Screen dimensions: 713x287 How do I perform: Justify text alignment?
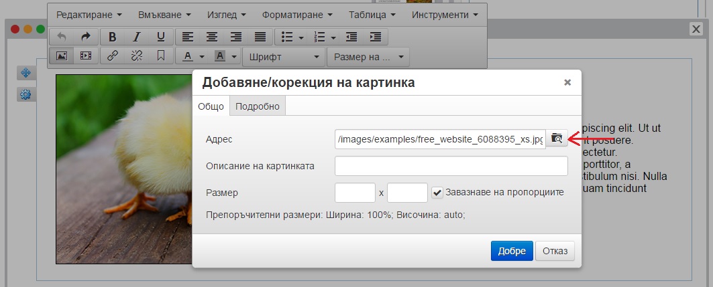[260, 37]
